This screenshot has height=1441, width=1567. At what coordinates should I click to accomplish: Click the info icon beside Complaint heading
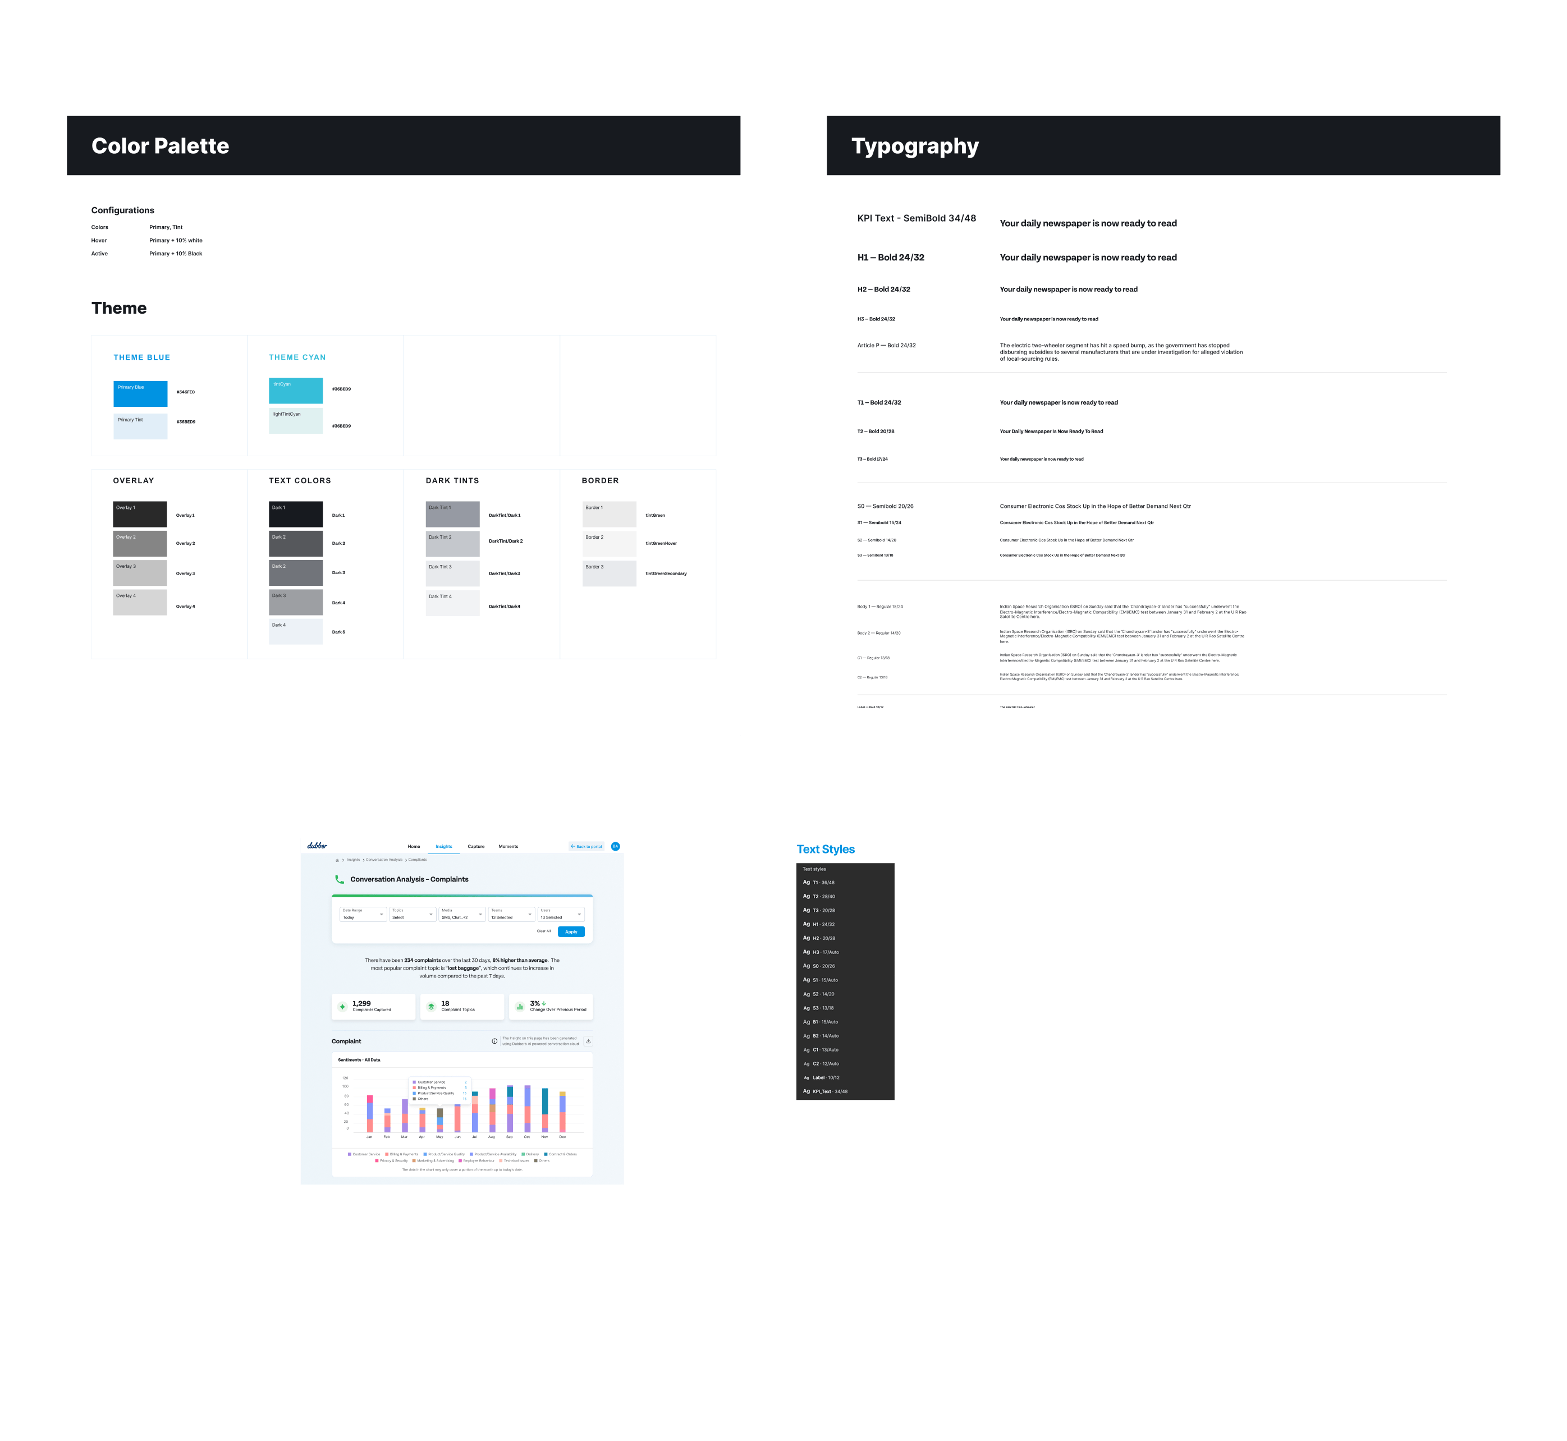tap(494, 1041)
